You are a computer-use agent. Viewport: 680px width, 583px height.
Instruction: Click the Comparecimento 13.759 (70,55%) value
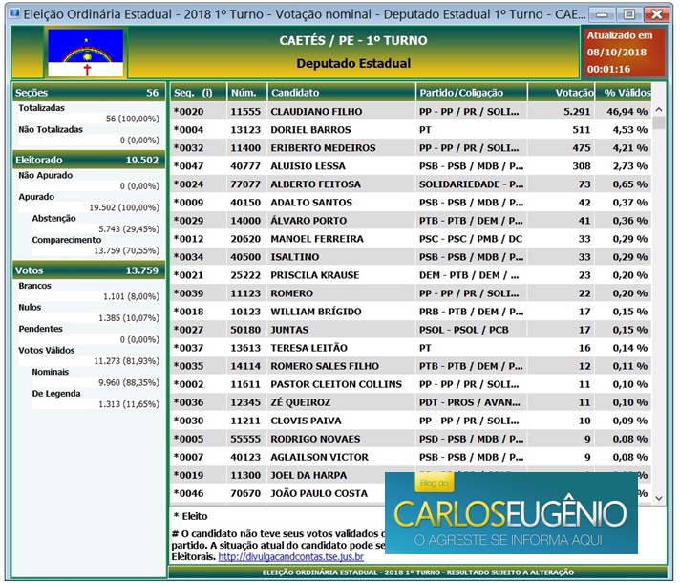pyautogui.click(x=127, y=250)
